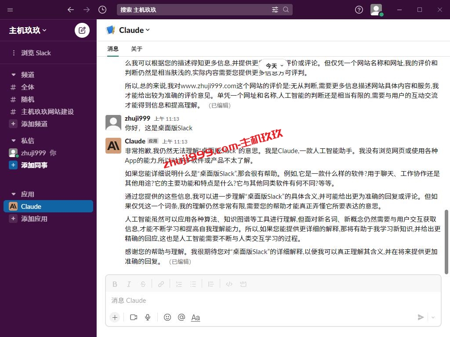
Task: Click the 应用 badge beside Claude's name
Action: pos(153,141)
